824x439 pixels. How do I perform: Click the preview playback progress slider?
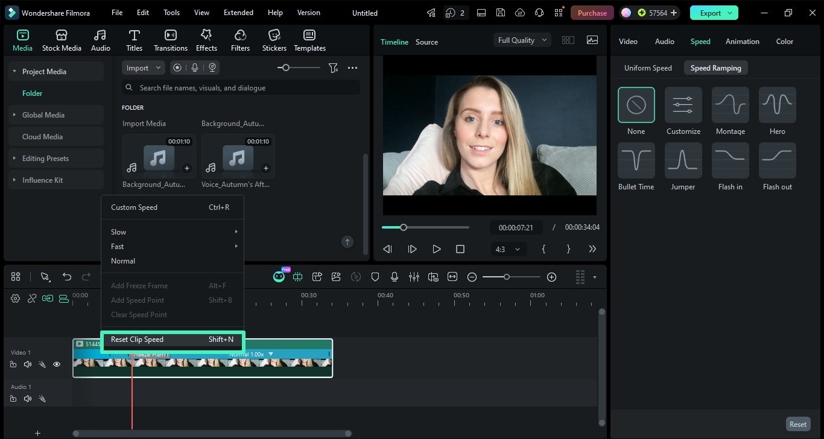pyautogui.click(x=425, y=227)
